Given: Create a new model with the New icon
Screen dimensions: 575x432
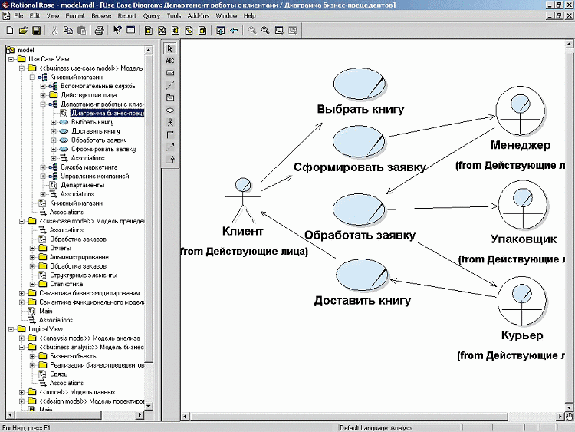Looking at the screenshot, I should tap(10, 31).
